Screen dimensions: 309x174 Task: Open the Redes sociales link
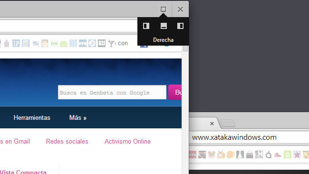tap(67, 141)
